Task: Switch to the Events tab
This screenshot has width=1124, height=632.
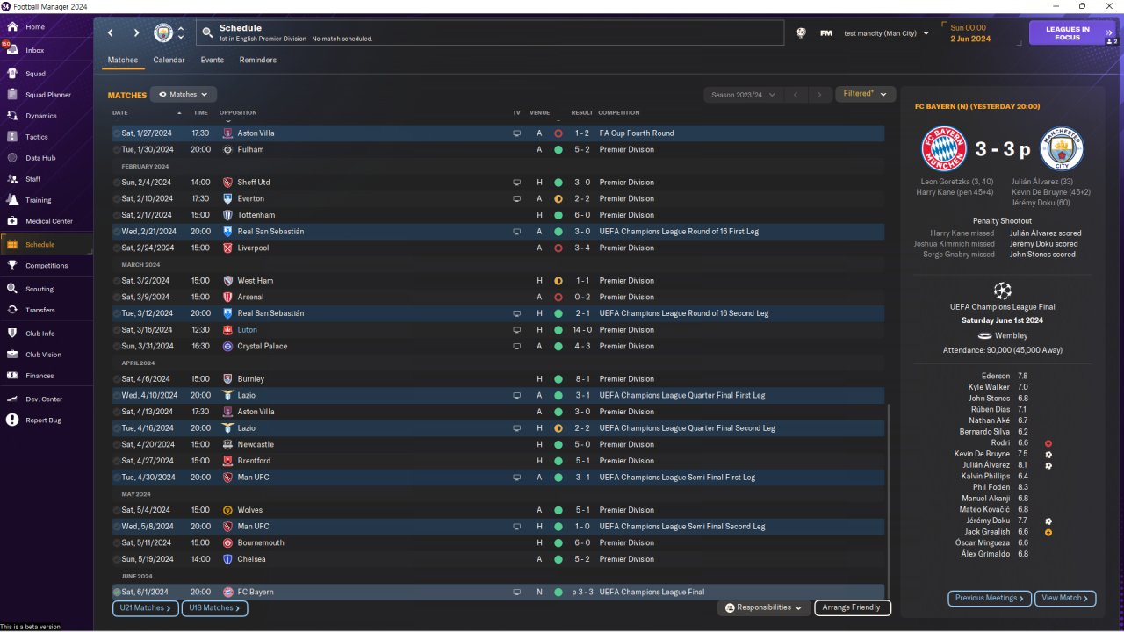Action: (212, 61)
